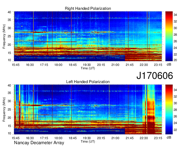The image size is (180, 146).
Task: Click the Left Handed Polarization title
Action: [88, 82]
